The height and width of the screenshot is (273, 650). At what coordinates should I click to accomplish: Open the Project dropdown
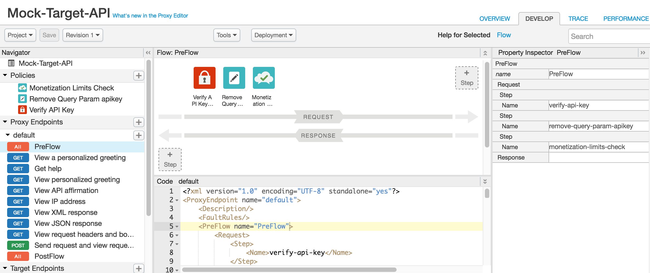[20, 35]
